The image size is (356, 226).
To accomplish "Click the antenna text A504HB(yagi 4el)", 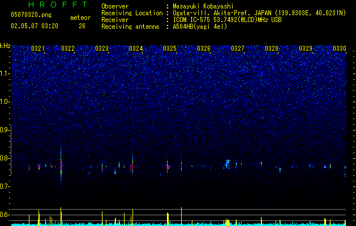I will [x=200, y=27].
